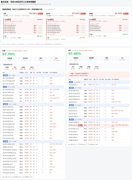Select the 65 stat tile in the UB panel
Screen dimensions: 132x180
point(107,59)
